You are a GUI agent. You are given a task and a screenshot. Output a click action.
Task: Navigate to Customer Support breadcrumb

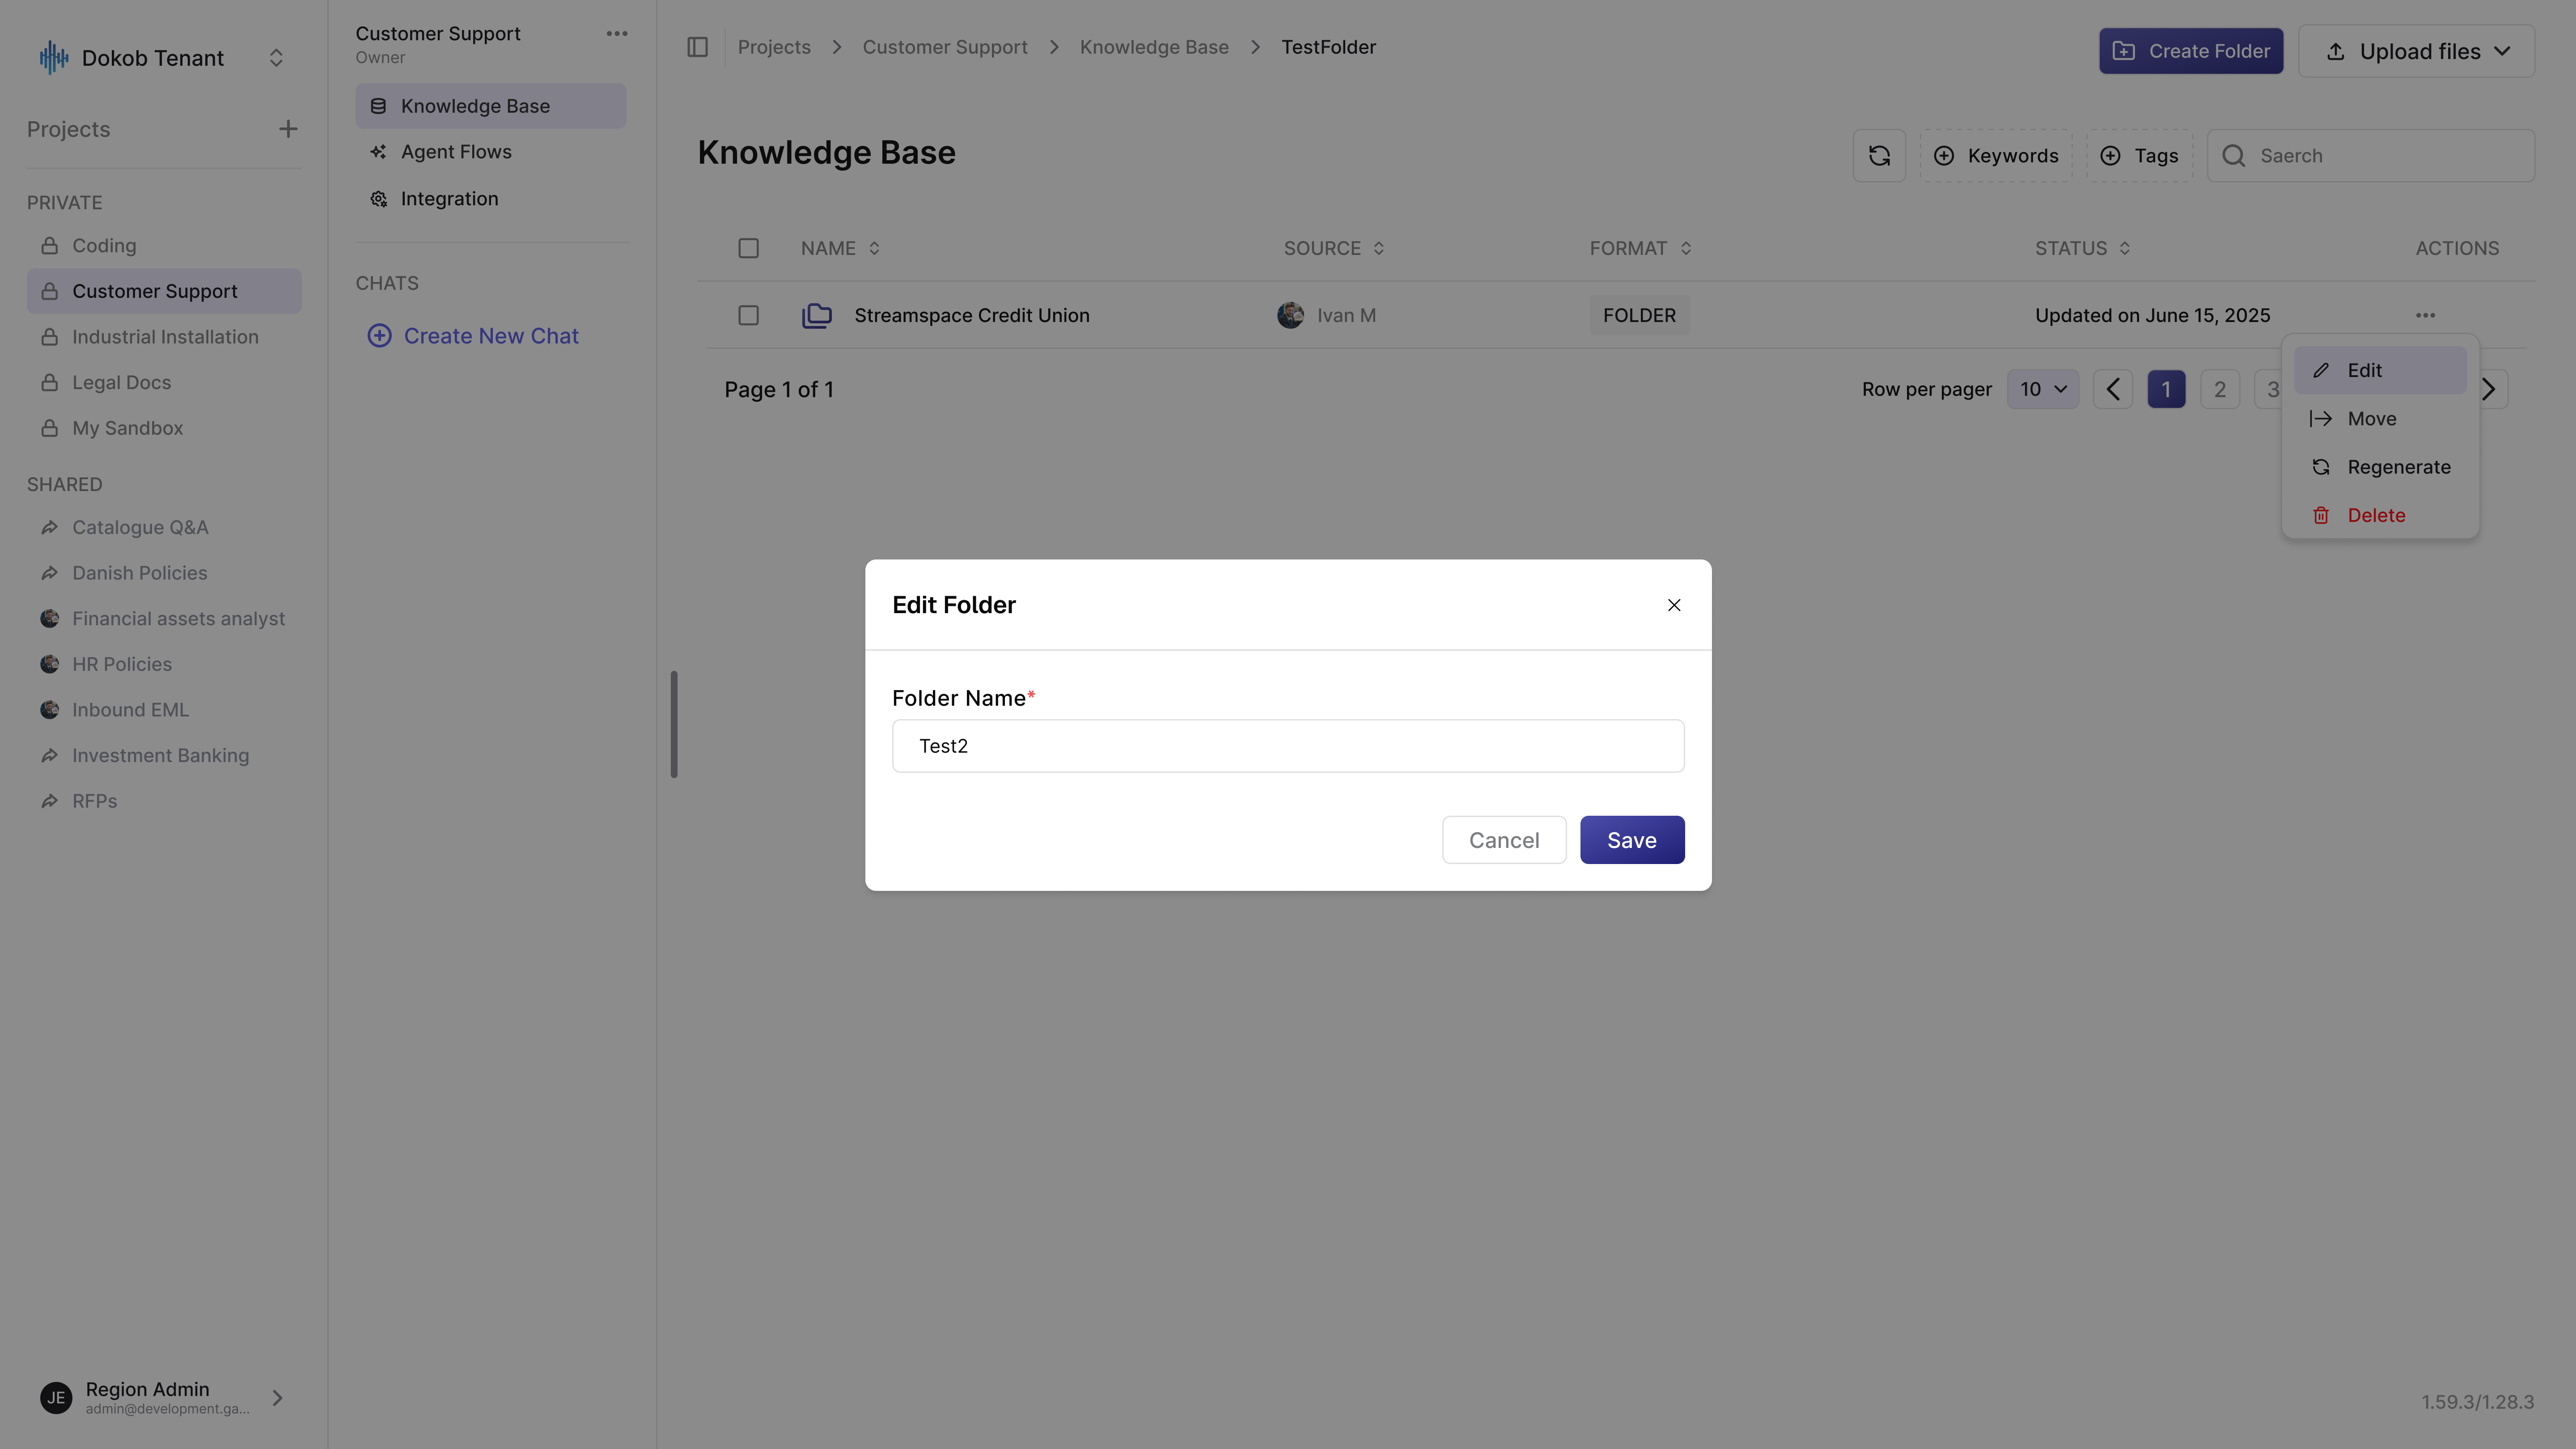click(945, 47)
